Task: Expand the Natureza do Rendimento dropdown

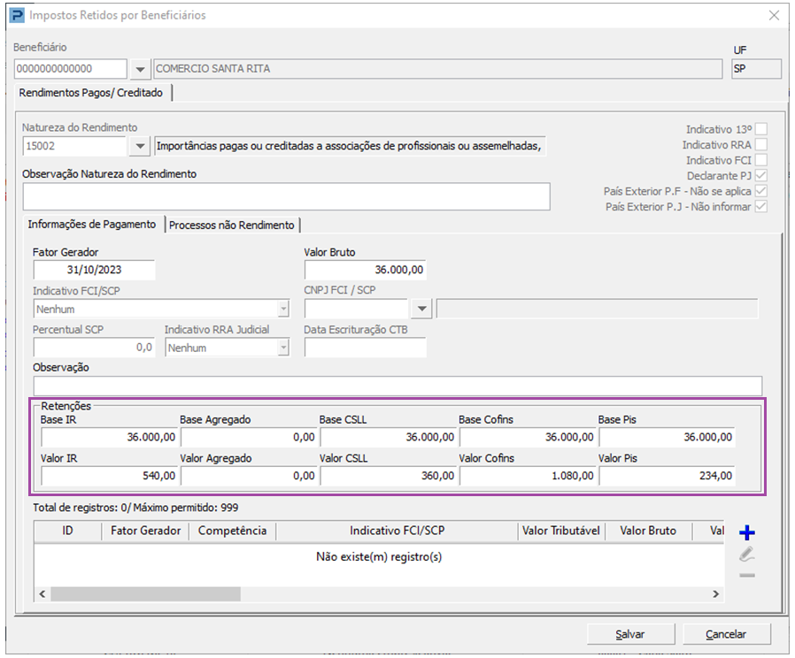Action: pyautogui.click(x=141, y=146)
